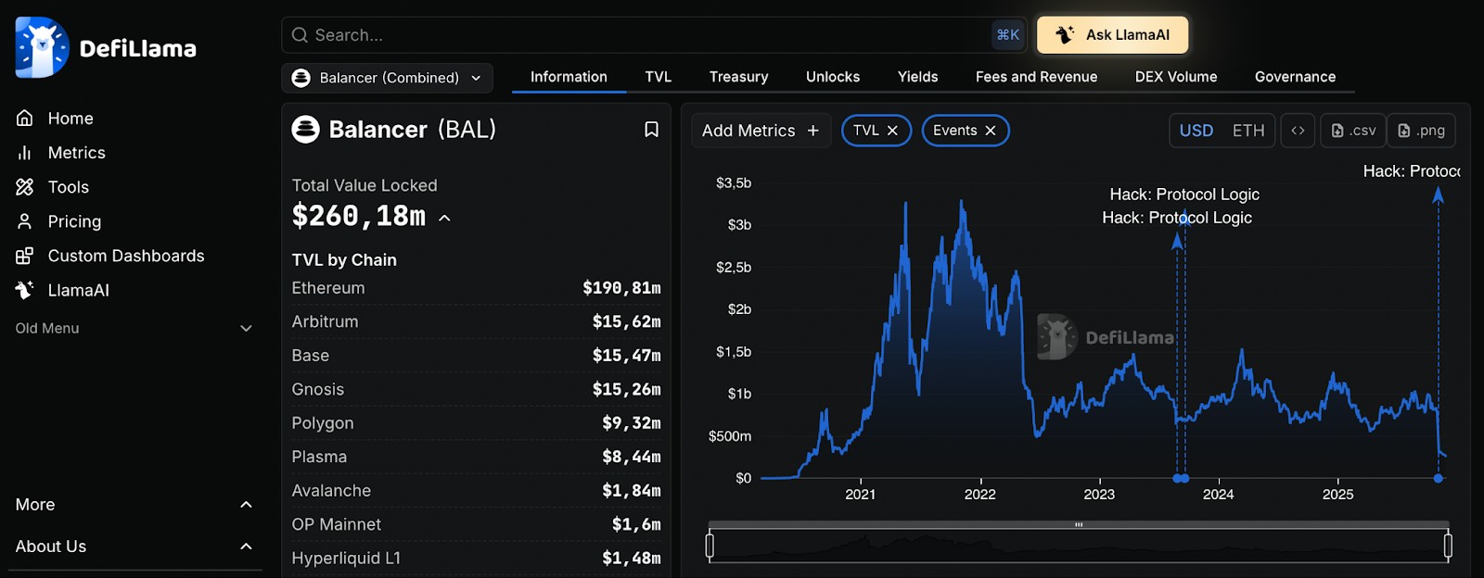Open the Pricing sidebar link
This screenshot has width=1484, height=578.
74,221
